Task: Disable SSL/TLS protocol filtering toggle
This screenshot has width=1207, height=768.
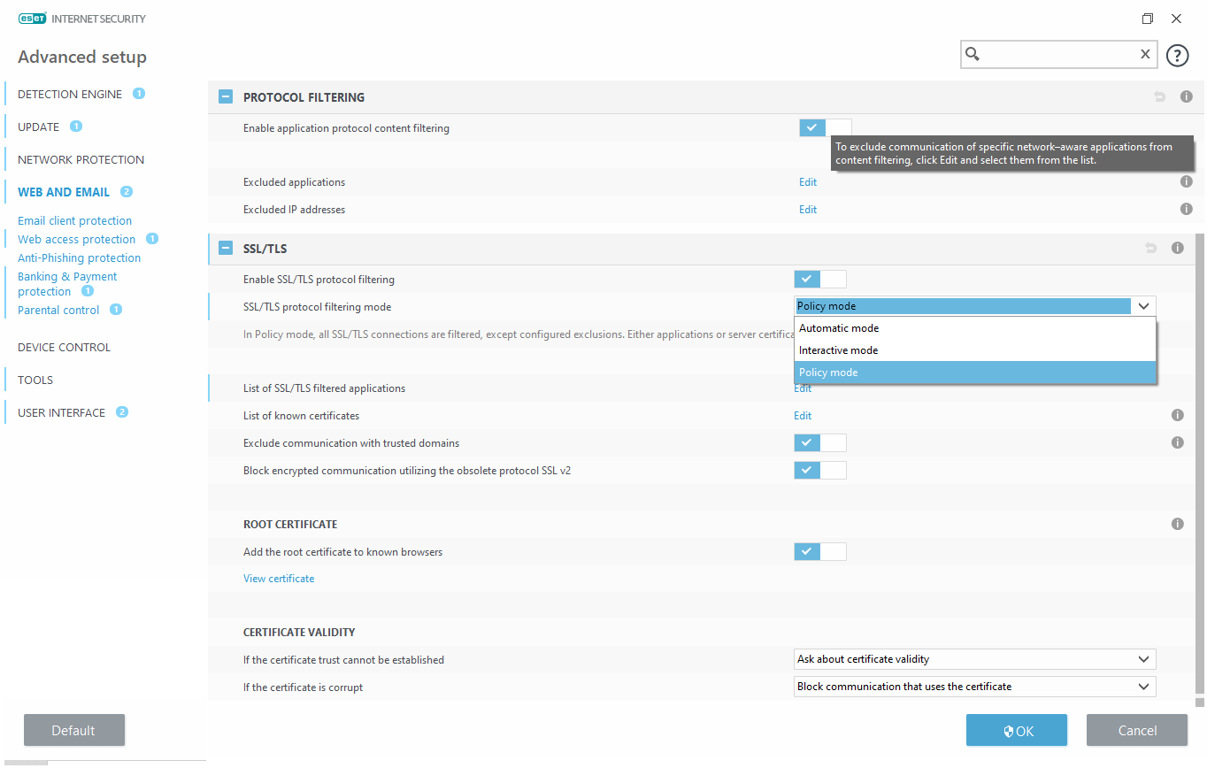Action: [819, 280]
